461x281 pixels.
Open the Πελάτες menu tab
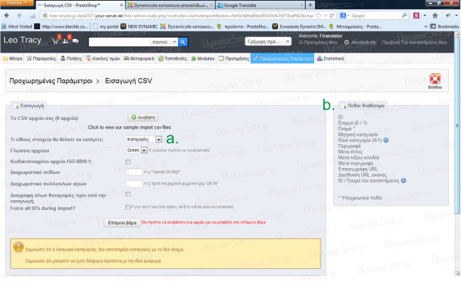click(x=71, y=59)
